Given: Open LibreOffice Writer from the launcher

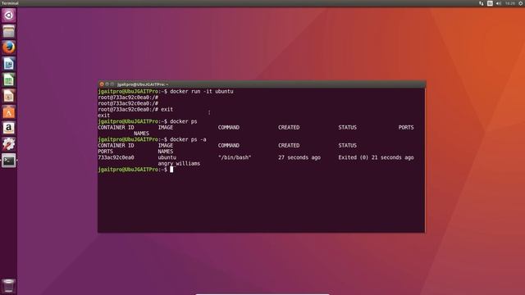Looking at the screenshot, I should click(9, 64).
